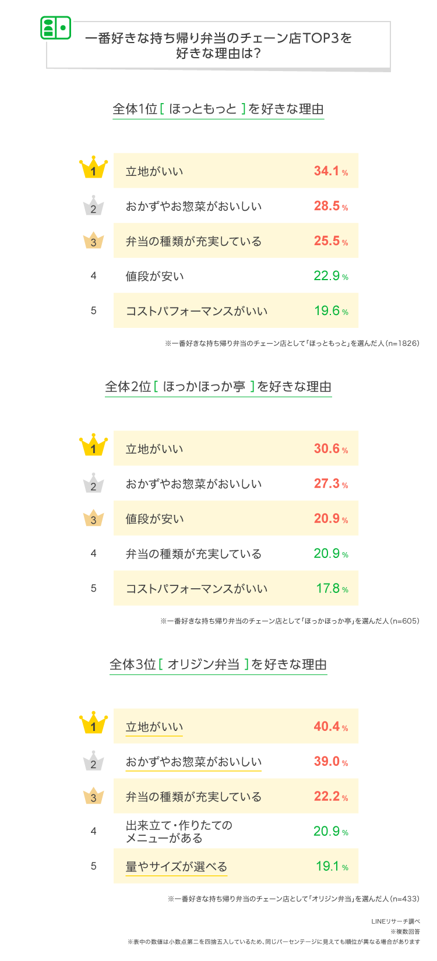Tap the bronze crown in オリジン弁当 ranking

[93, 796]
